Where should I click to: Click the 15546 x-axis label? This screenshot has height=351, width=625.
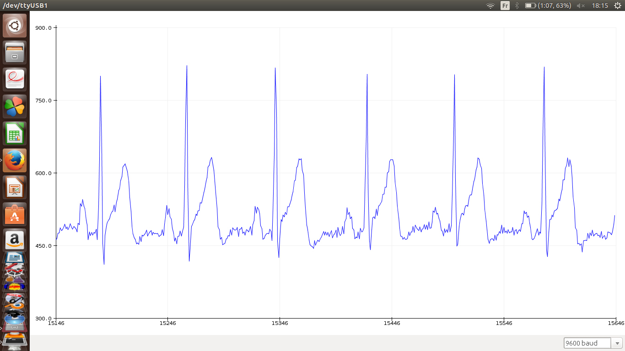click(x=504, y=323)
